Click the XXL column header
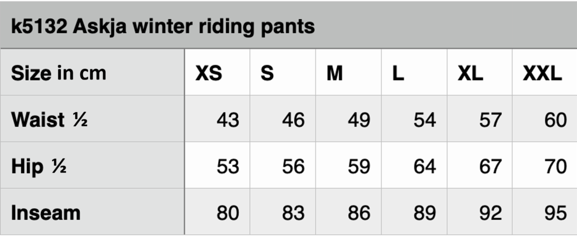 click(x=542, y=74)
